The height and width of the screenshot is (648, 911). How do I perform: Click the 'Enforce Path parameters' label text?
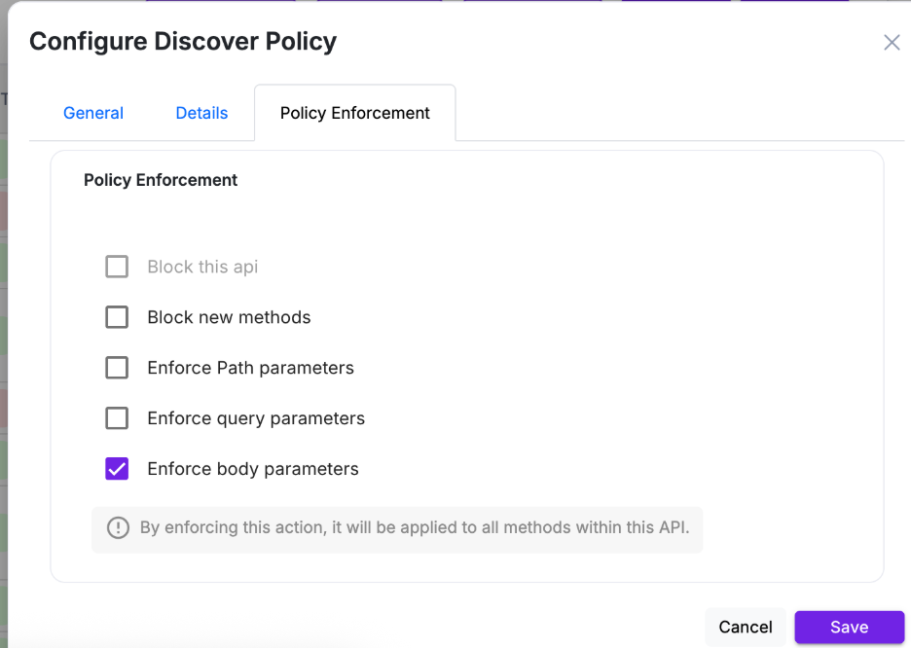(250, 368)
